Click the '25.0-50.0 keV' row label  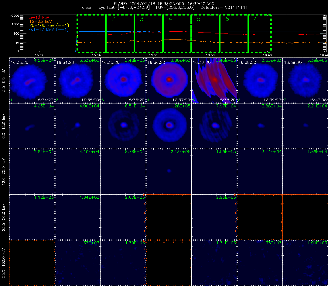[x=4, y=217]
